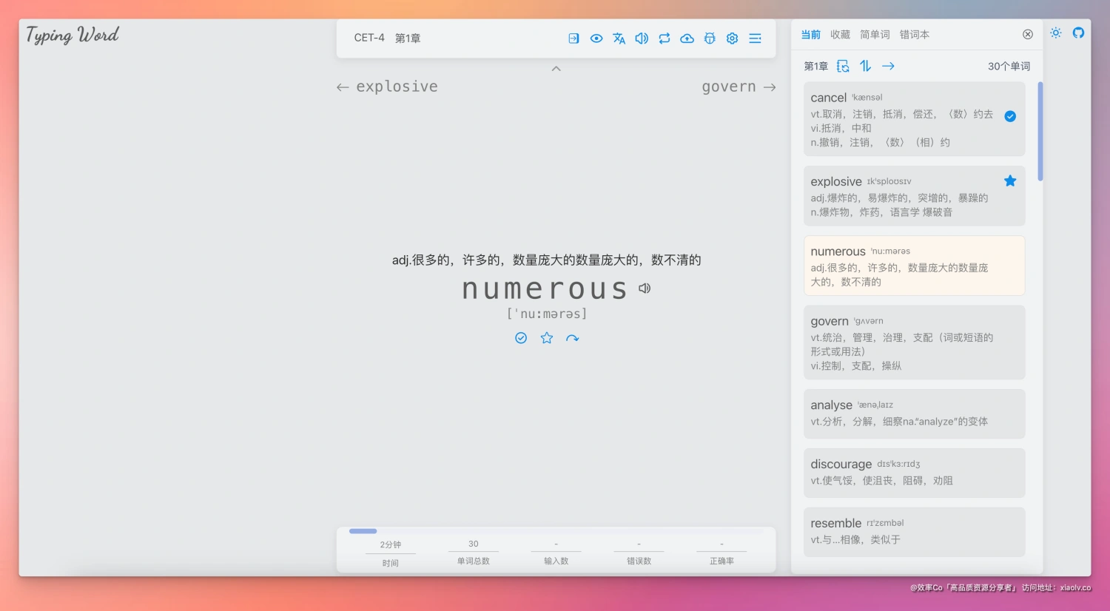
Task: Open the CET-4 第1章 dictionary selector
Action: click(387, 38)
